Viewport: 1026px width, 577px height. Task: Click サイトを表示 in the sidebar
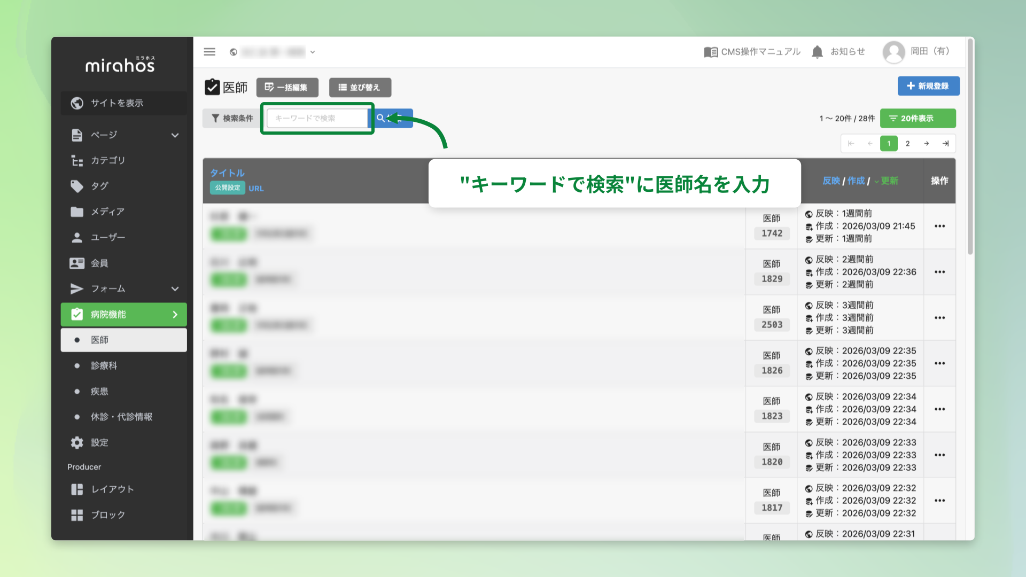click(124, 103)
